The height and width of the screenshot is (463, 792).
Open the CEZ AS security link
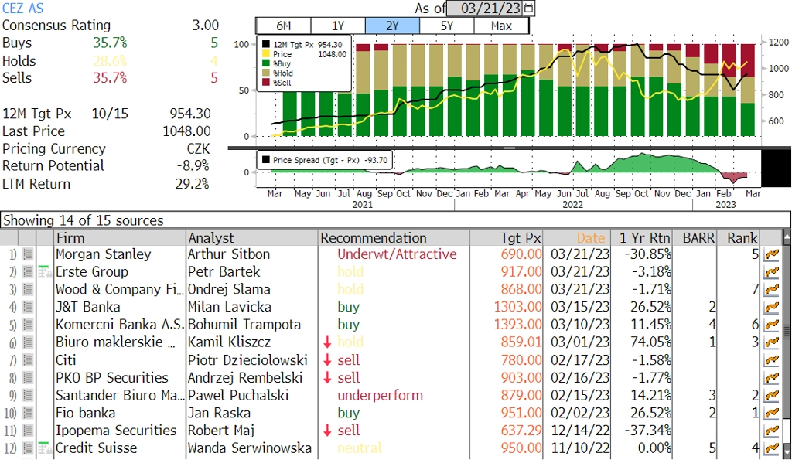(x=22, y=8)
